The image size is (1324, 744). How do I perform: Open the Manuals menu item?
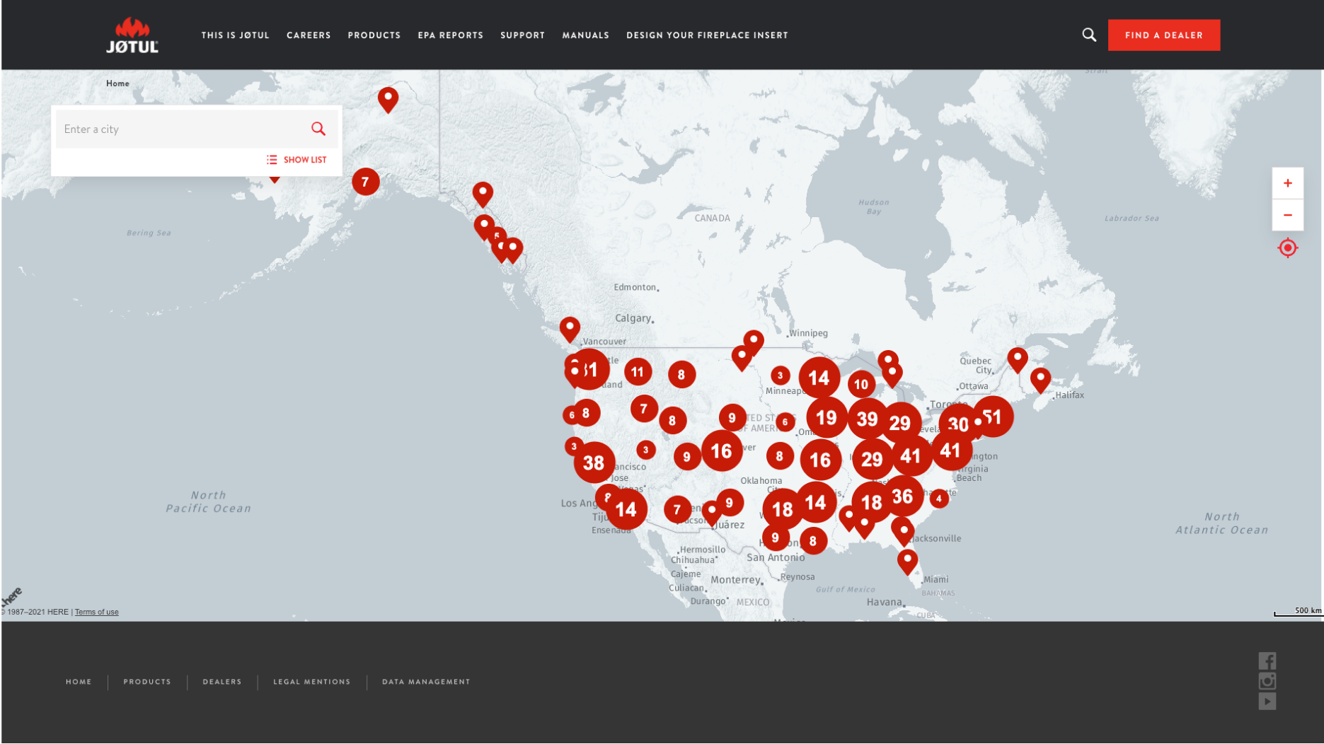click(x=585, y=35)
